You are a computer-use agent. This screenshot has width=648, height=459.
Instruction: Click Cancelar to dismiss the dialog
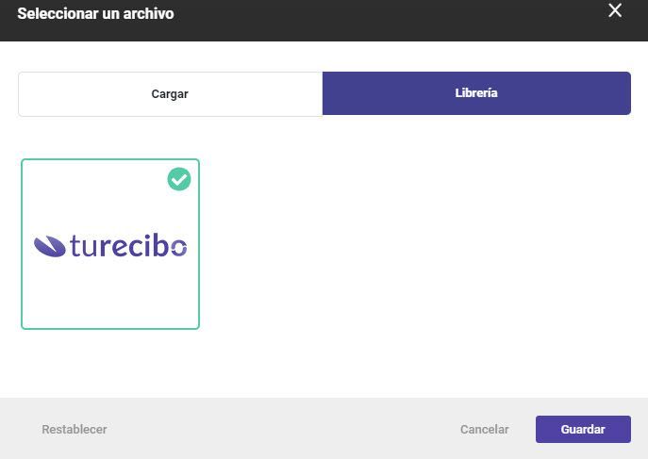click(484, 429)
